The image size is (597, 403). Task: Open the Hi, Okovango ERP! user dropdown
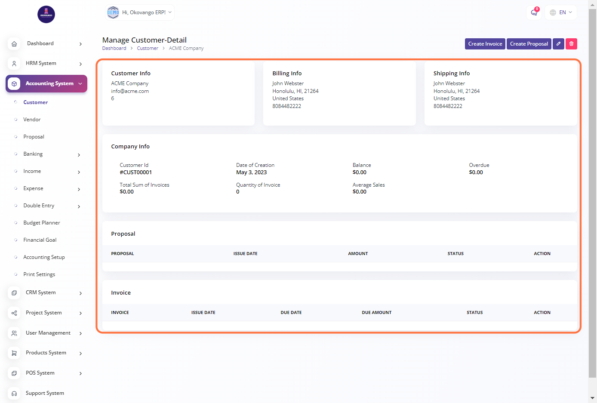pyautogui.click(x=140, y=12)
